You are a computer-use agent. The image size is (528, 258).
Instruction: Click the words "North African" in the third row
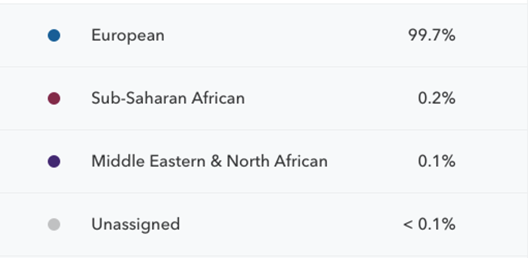(x=276, y=162)
